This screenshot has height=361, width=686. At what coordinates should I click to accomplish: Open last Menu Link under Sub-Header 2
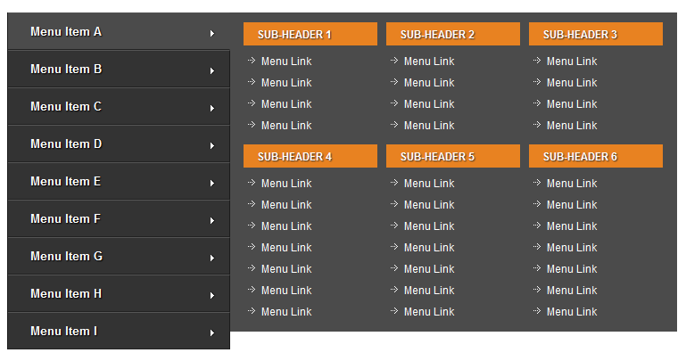[429, 126]
